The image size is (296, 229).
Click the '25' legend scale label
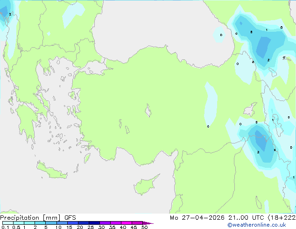[x=91, y=227]
